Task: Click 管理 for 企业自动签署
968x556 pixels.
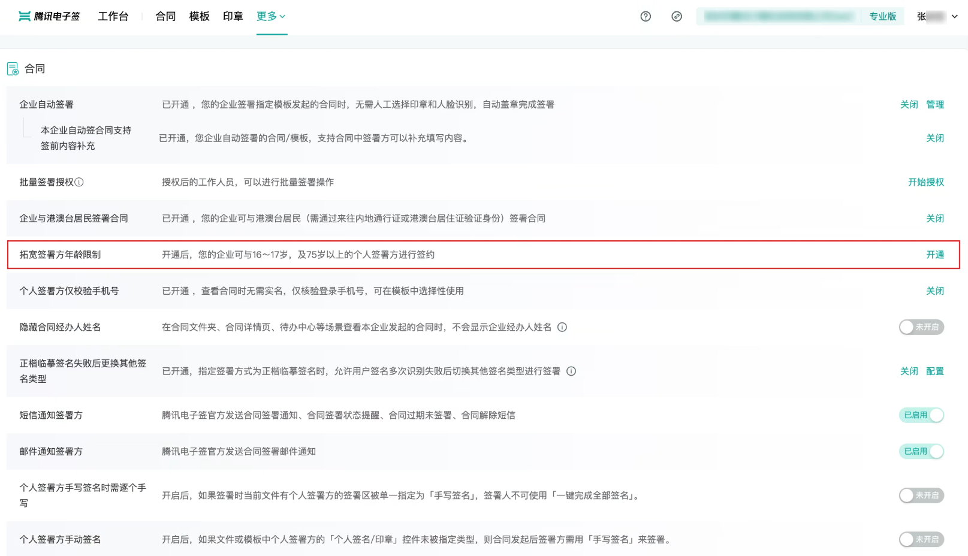Action: coord(936,104)
